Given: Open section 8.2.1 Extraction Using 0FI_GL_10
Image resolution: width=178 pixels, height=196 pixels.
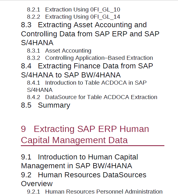Looking at the screenshot, I should [73, 10].
